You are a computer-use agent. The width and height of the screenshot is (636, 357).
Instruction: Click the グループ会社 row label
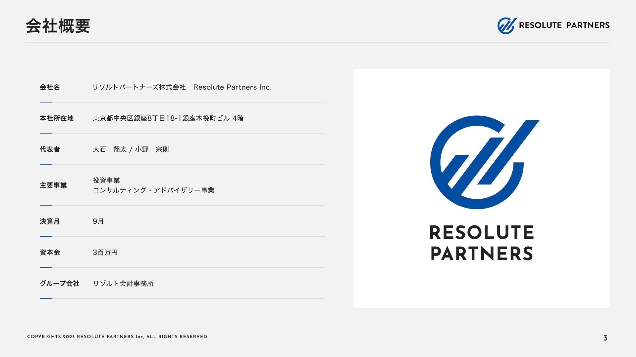tap(60, 284)
